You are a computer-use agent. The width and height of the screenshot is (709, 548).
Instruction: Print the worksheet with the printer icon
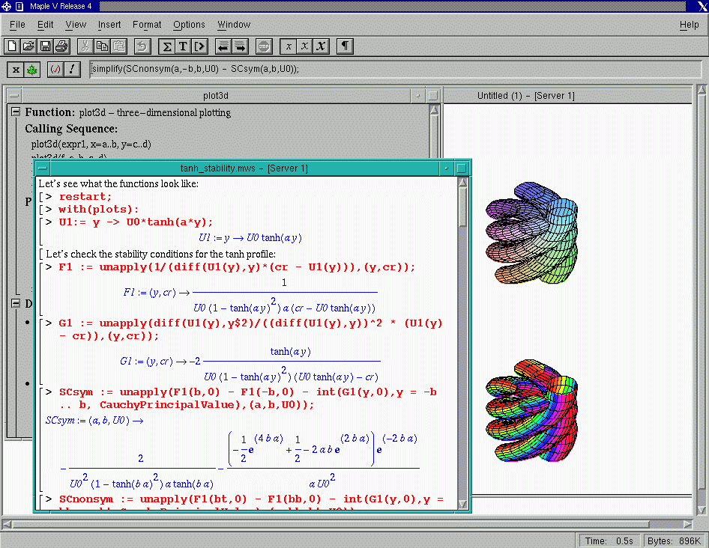(61, 46)
